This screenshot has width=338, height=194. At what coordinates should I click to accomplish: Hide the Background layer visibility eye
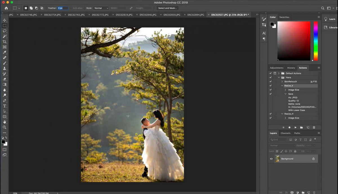coord(271,159)
